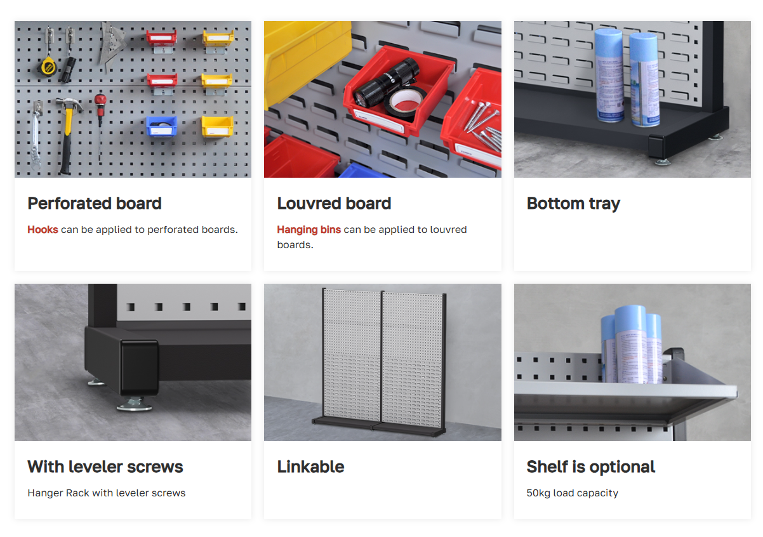The height and width of the screenshot is (537, 763).
Task: Click the flashlight in the red bin
Action: tap(379, 82)
